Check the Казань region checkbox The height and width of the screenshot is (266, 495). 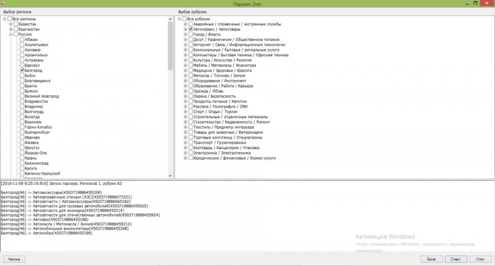click(22, 158)
